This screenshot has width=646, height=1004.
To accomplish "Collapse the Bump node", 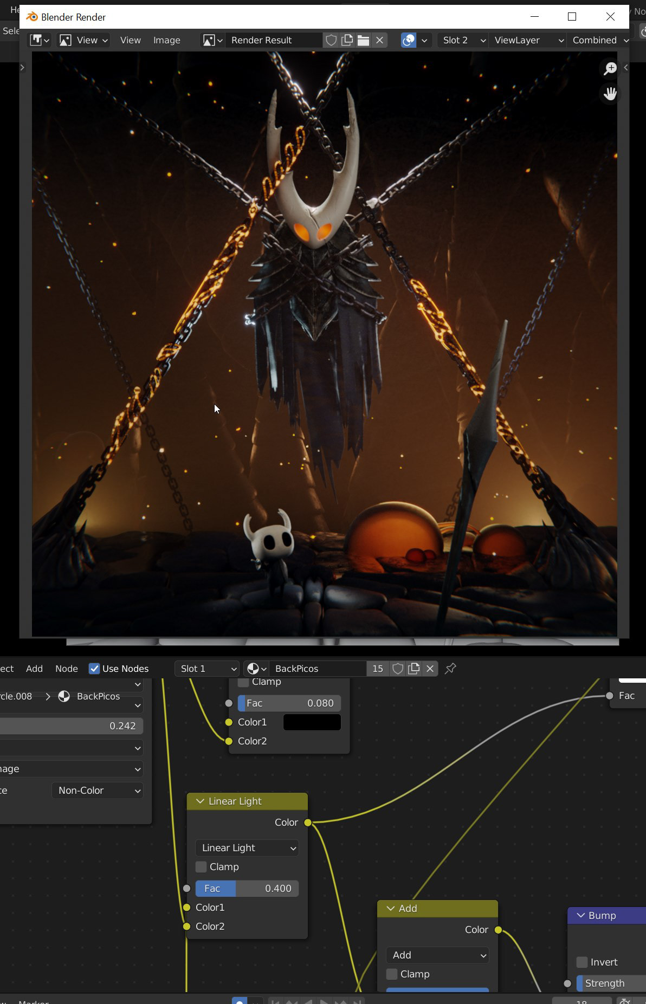I will pos(580,916).
